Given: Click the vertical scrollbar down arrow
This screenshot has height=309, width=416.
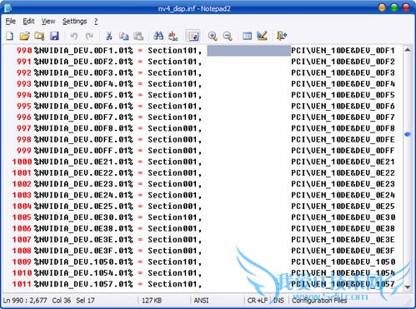Looking at the screenshot, I should point(408,287).
